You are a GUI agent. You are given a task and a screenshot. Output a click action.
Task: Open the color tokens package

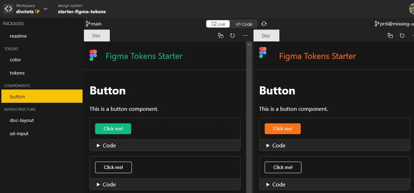pyautogui.click(x=15, y=60)
